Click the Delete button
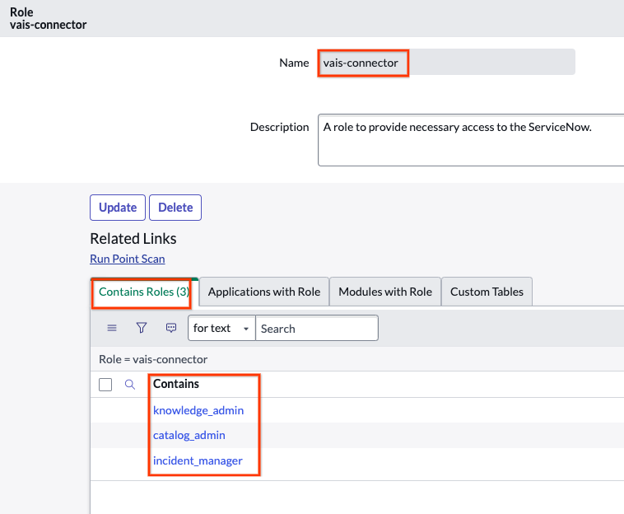 (x=175, y=208)
